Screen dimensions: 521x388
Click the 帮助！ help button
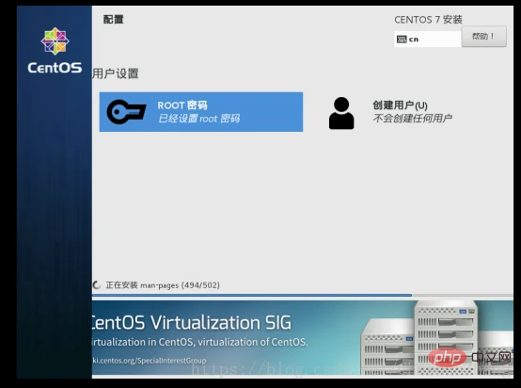[x=483, y=37]
